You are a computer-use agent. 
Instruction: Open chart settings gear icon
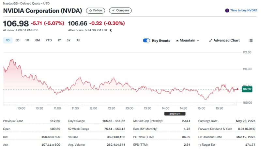(x=251, y=40)
